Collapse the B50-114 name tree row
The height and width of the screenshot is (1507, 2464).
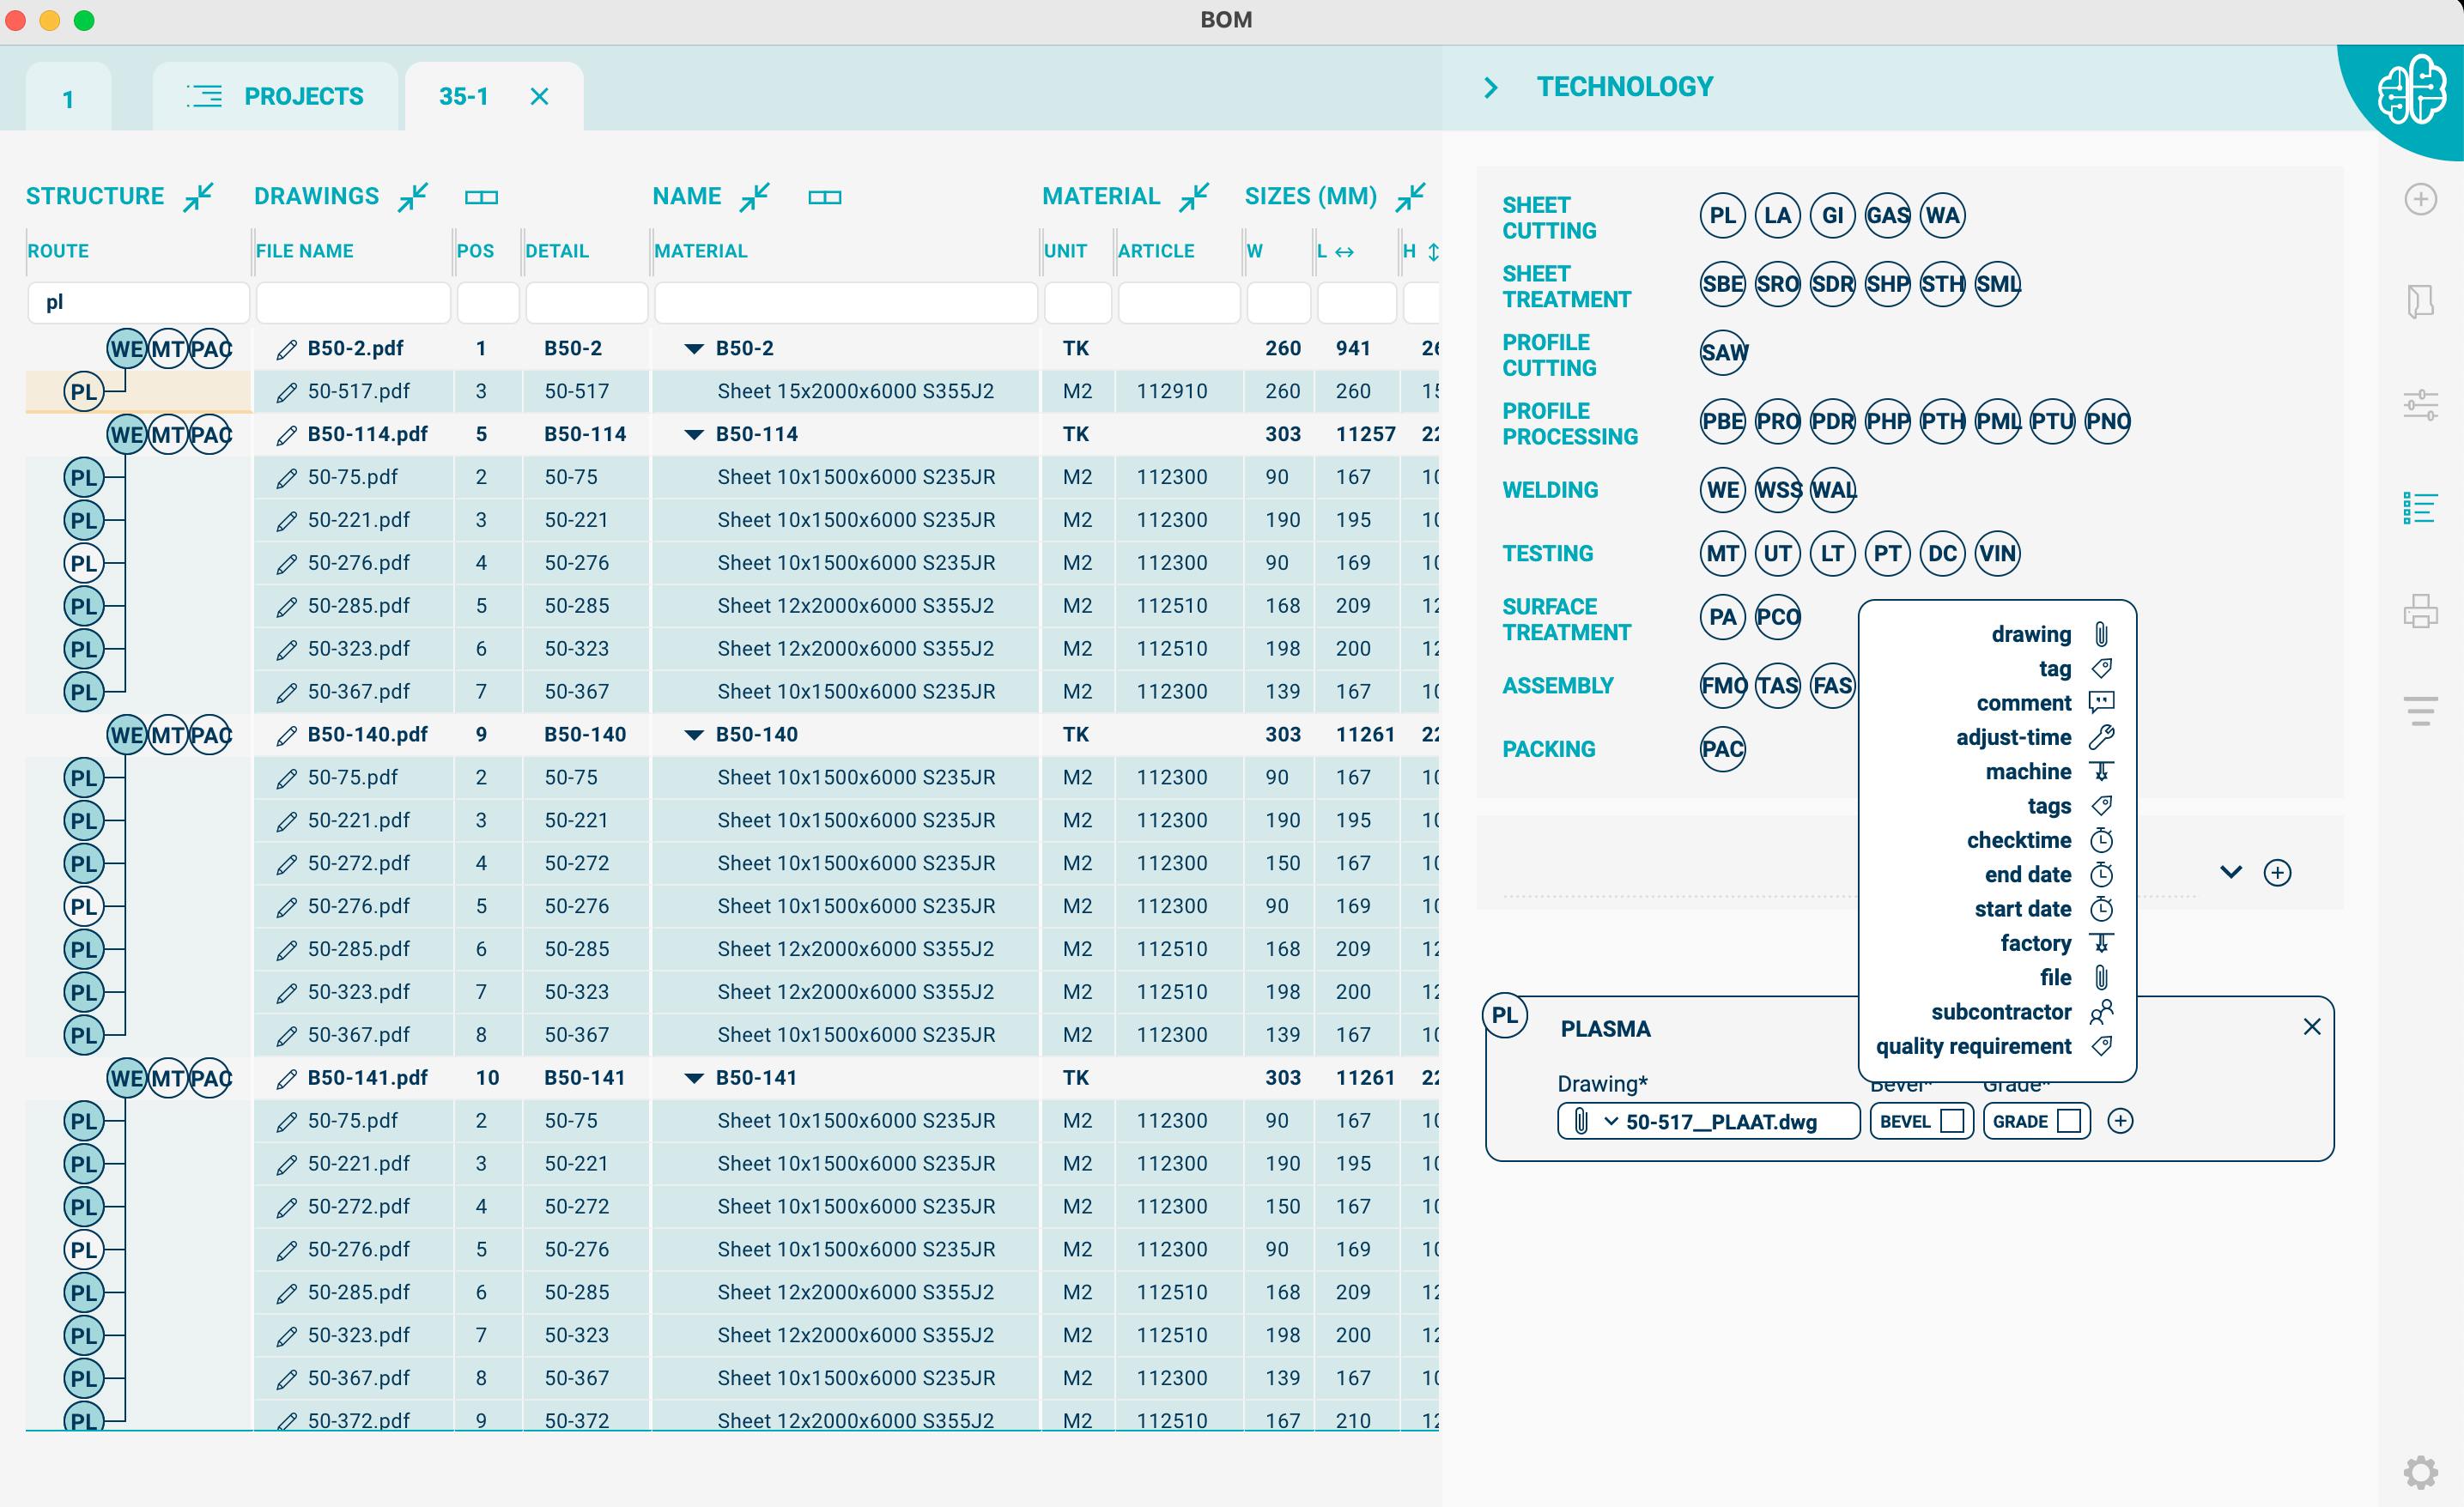tap(693, 435)
